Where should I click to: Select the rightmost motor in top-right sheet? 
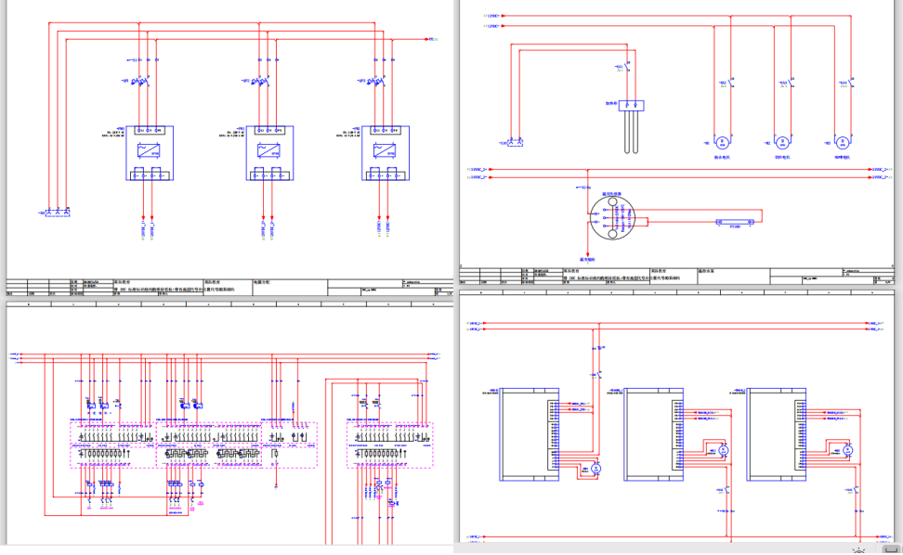[x=843, y=143]
